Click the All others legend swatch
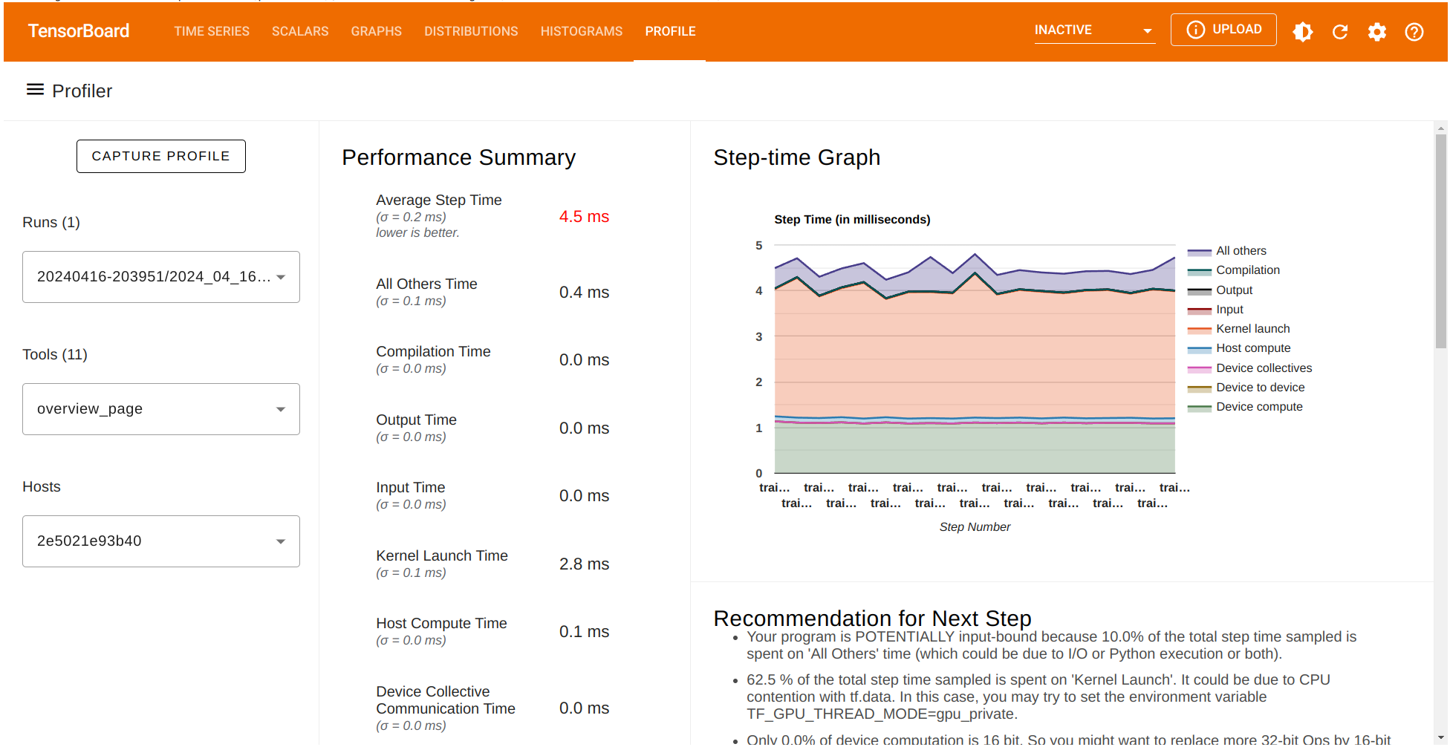1450x747 pixels. click(x=1199, y=252)
